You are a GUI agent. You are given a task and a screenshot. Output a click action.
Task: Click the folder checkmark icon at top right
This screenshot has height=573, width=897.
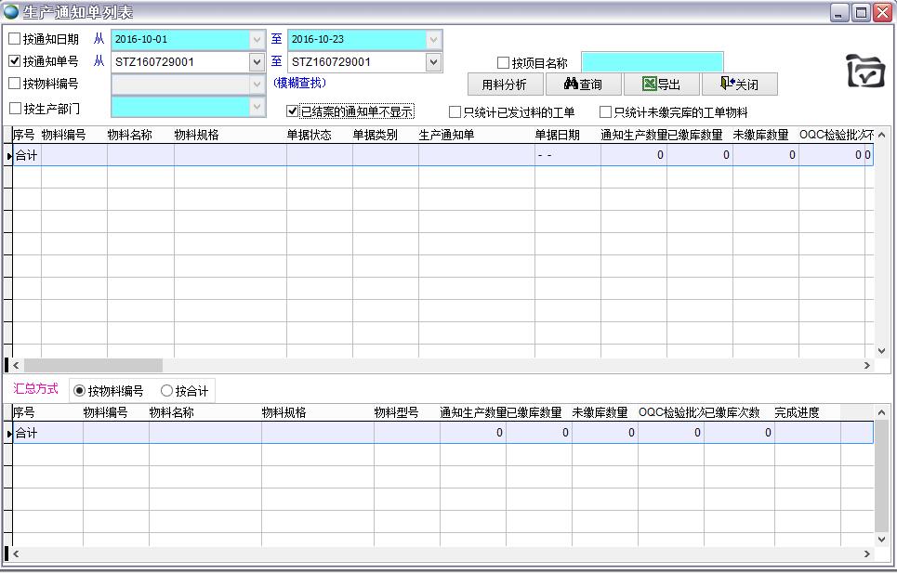point(865,72)
